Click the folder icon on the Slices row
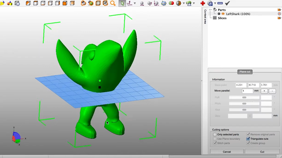Viewport: 282px width, 158px height. (x=279, y=18)
